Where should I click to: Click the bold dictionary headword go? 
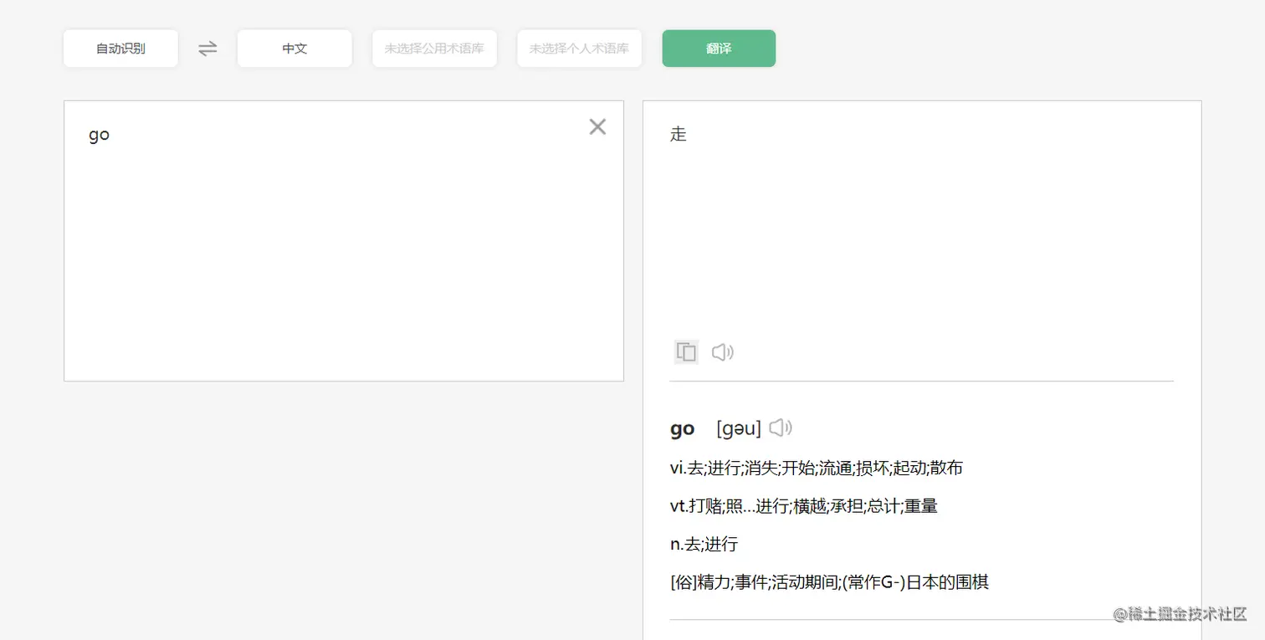pos(683,429)
